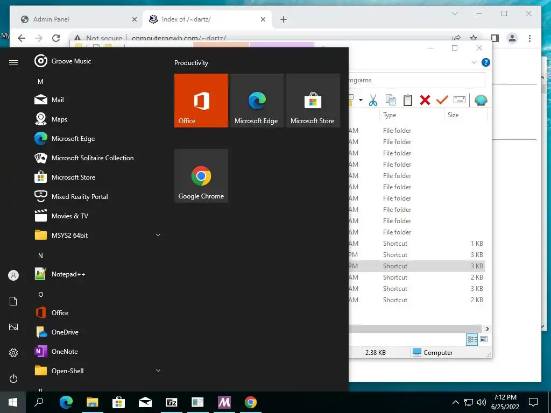Image resolution: width=551 pixels, height=413 pixels.
Task: Expand the Open-Shell folder
Action: point(158,371)
